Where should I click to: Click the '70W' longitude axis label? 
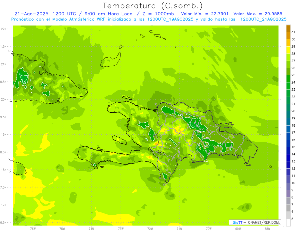(x=209, y=229)
